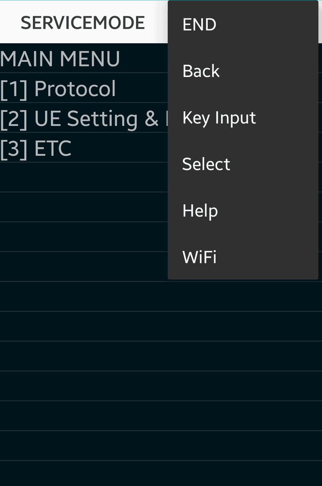The height and width of the screenshot is (486, 322).
Task: Click the SERVICEMODE title text
Action: click(83, 22)
